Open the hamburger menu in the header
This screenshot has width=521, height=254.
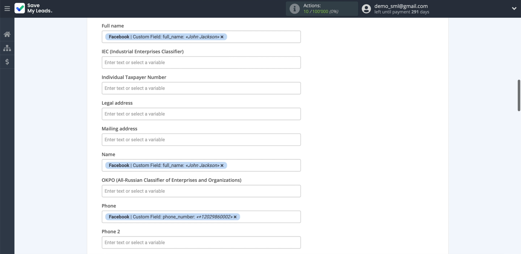click(7, 9)
